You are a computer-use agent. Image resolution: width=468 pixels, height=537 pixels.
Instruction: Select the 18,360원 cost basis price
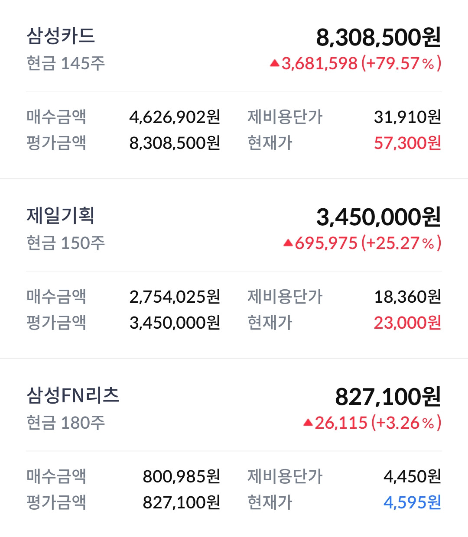407,297
